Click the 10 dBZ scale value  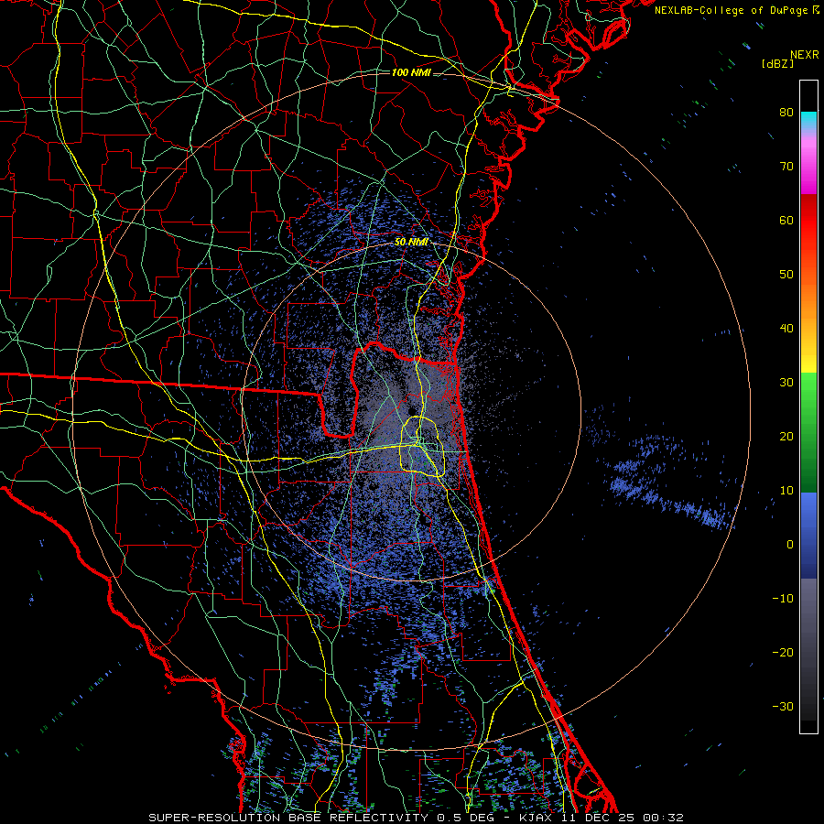(786, 491)
